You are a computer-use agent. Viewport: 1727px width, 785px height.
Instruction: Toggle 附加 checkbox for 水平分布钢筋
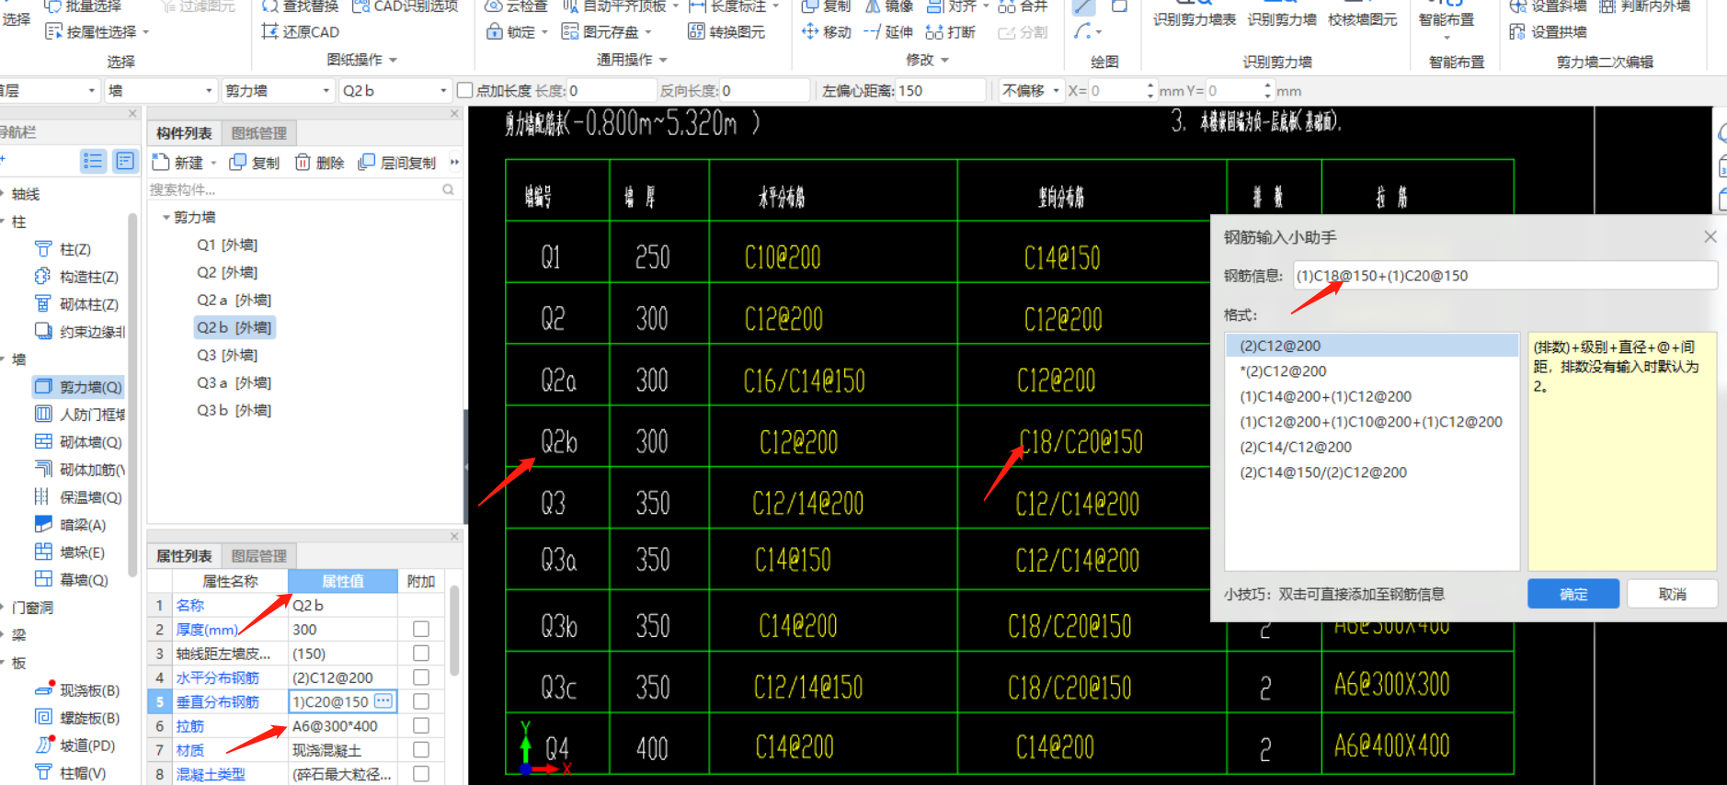coord(421,677)
